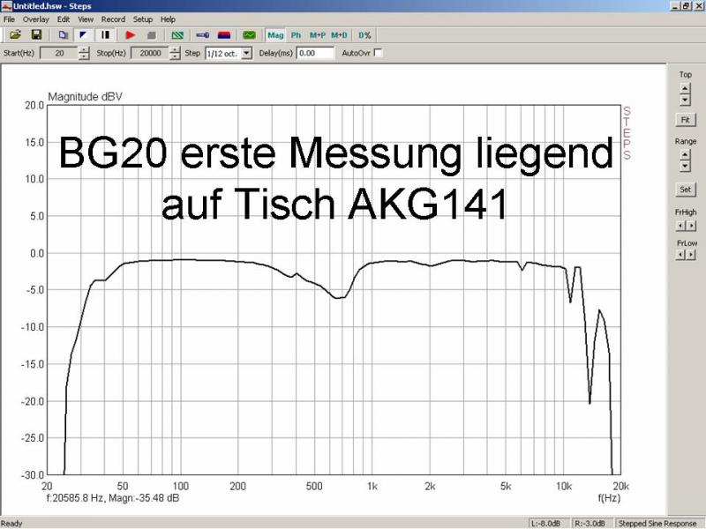Toggle the blue triangle marker toolbar icon
The width and height of the screenshot is (706, 529).
[83, 35]
